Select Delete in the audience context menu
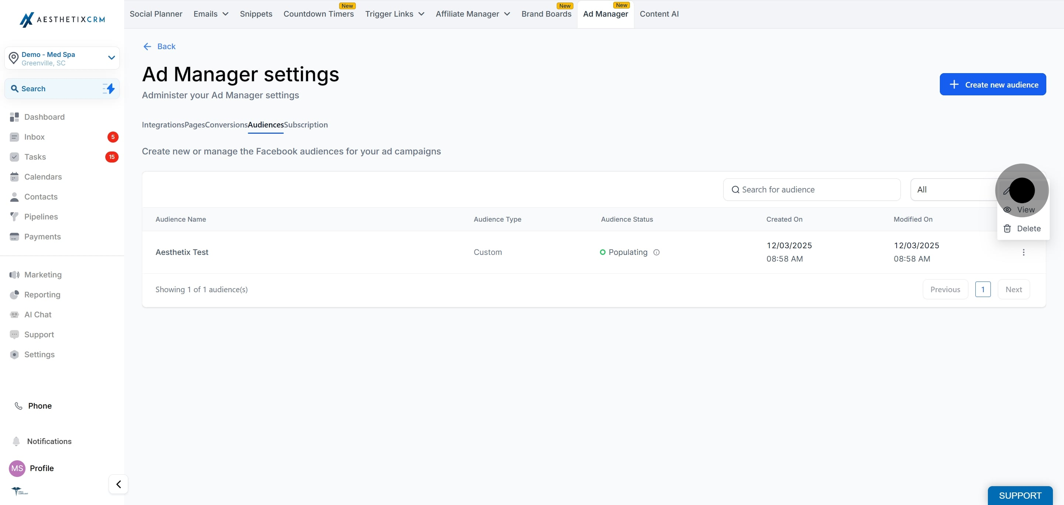This screenshot has height=505, width=1064. [x=1028, y=229]
